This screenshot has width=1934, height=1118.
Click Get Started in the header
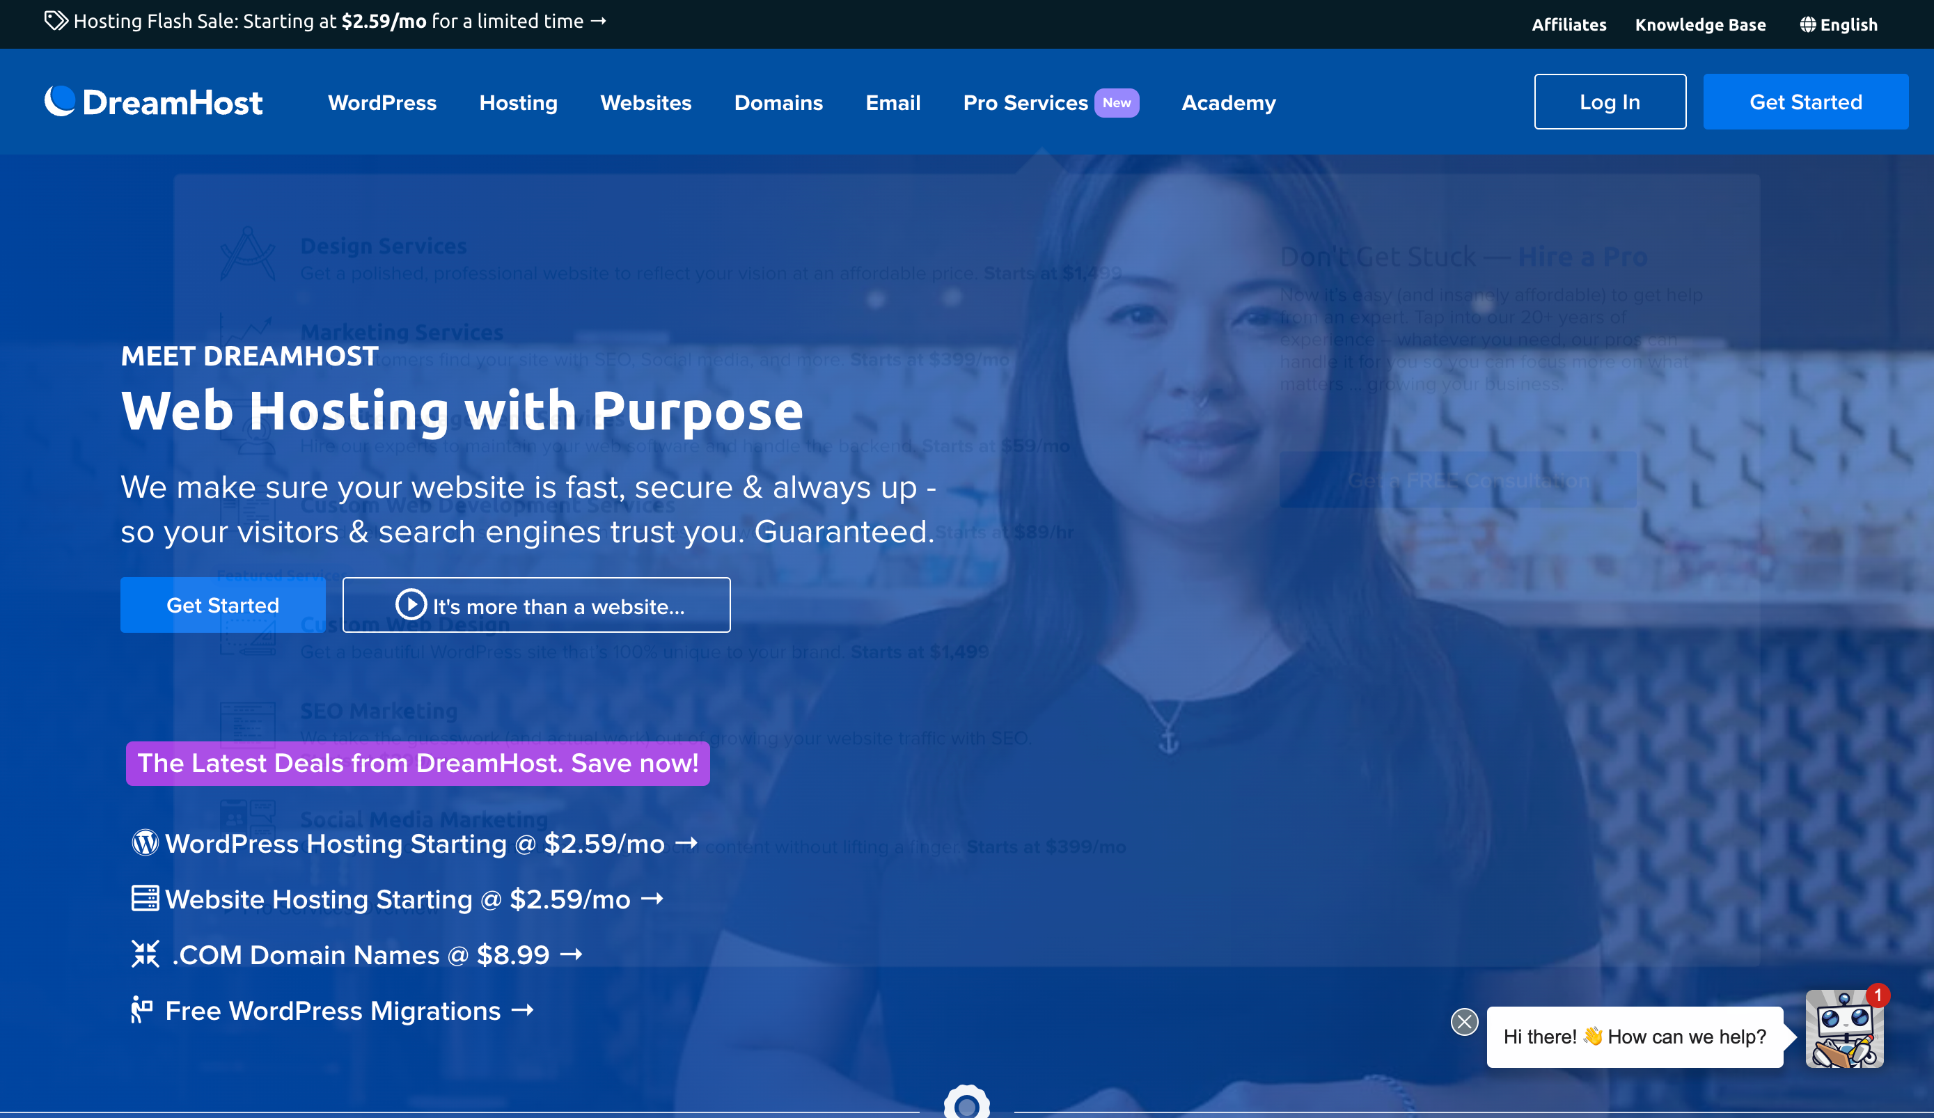[1806, 101]
